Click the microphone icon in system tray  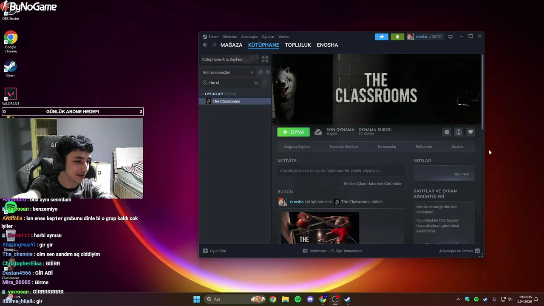point(494,299)
